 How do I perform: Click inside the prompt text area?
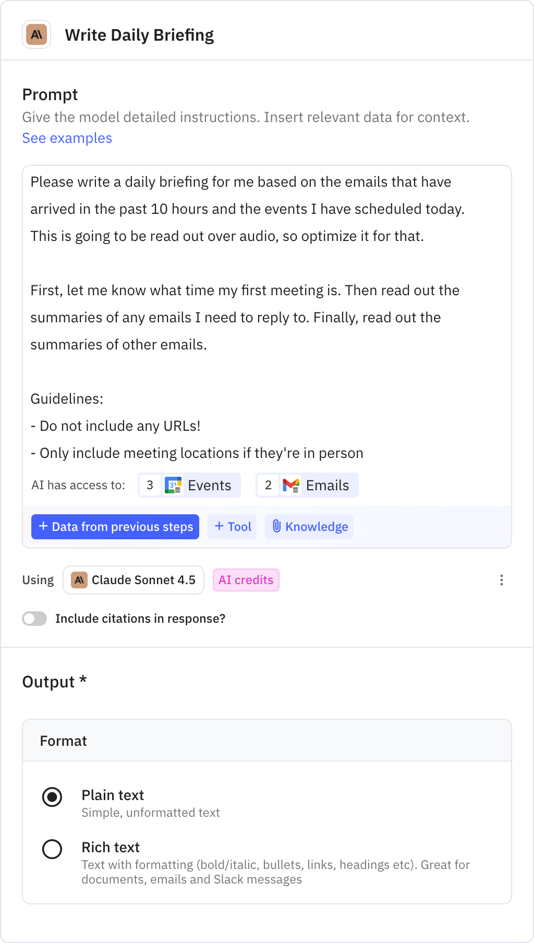pos(267,313)
